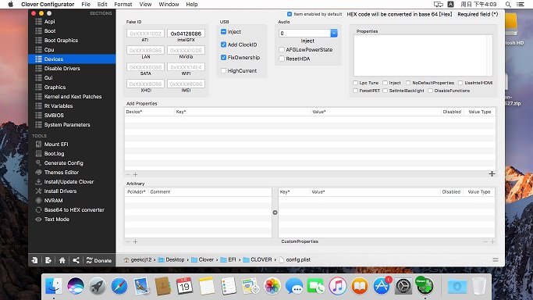Click the NVidia Fake ID field

point(186,50)
